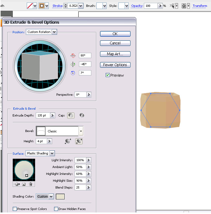Screen dimensions: 211x214
Task: Open the Transform panel link
Action: pos(200,6)
